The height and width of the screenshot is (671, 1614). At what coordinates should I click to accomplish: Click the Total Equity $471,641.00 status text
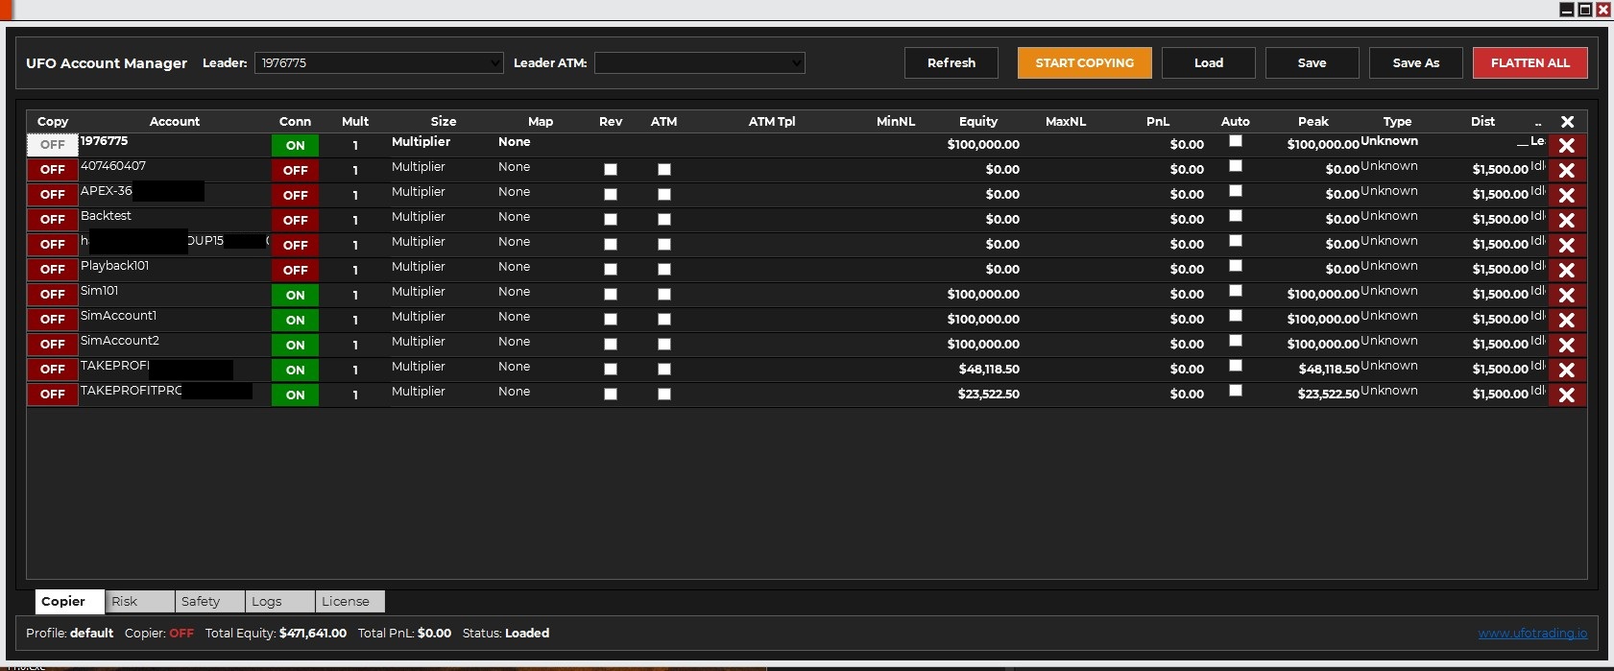pyautogui.click(x=276, y=634)
